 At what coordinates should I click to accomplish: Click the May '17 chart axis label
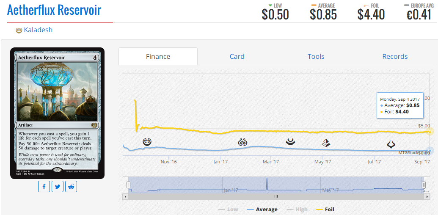click(322, 162)
